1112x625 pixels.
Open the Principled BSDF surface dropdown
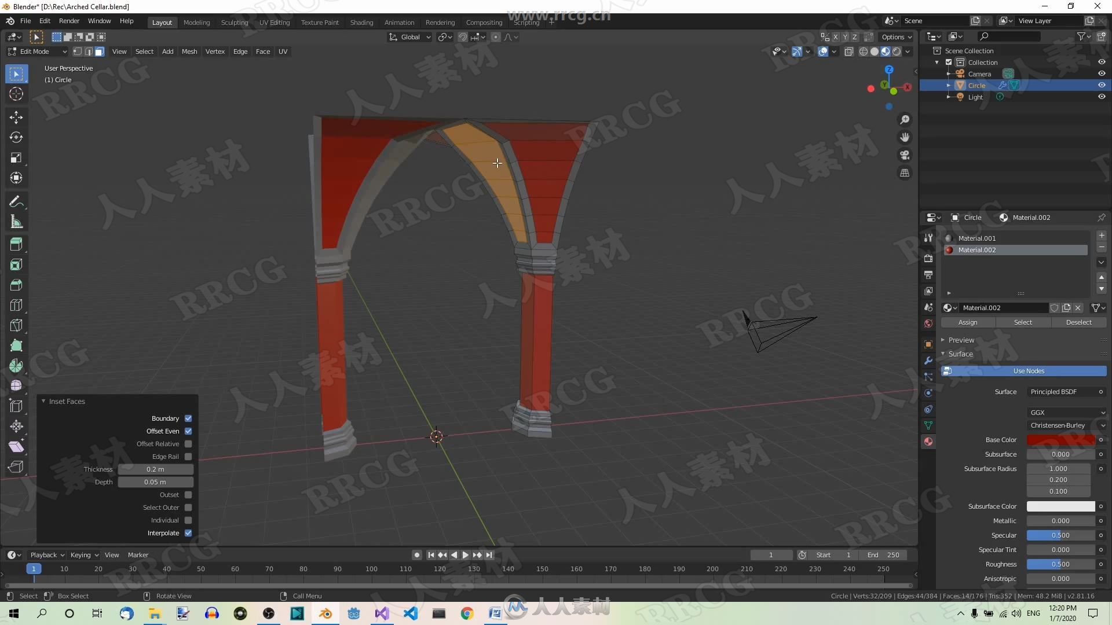click(1066, 392)
